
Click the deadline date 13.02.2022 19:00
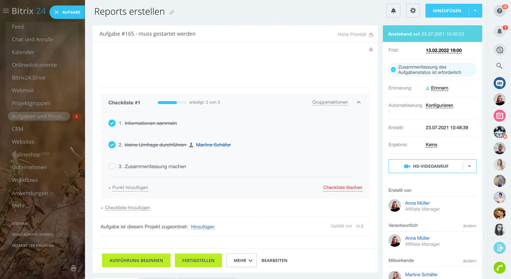pos(443,50)
